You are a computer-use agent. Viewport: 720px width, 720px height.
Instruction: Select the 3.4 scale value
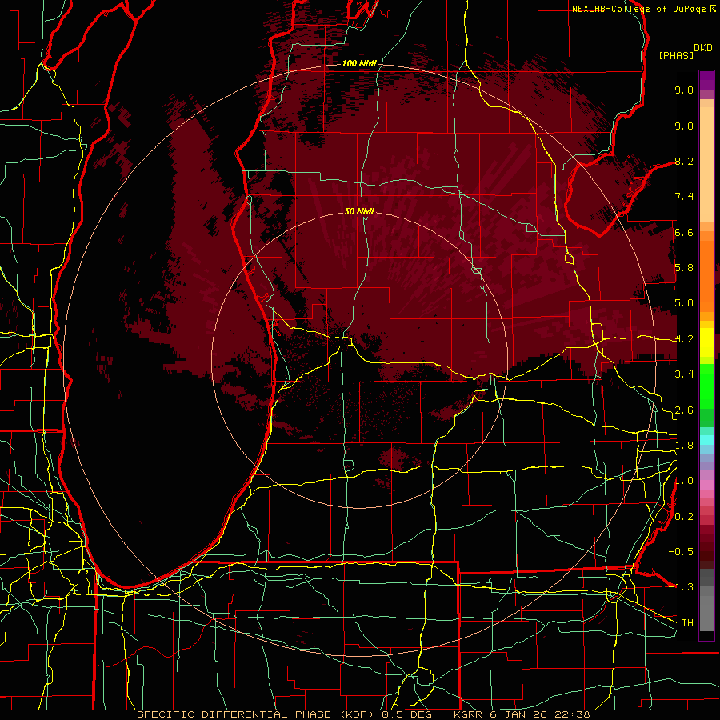684,374
